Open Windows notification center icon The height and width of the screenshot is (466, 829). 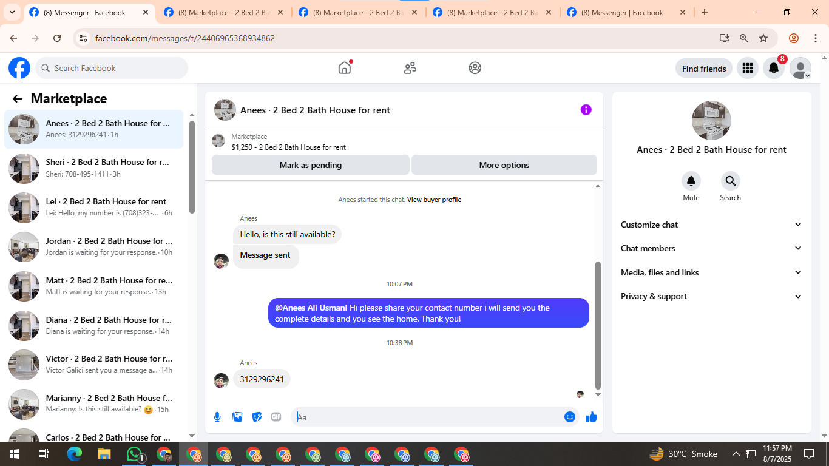pos(809,454)
